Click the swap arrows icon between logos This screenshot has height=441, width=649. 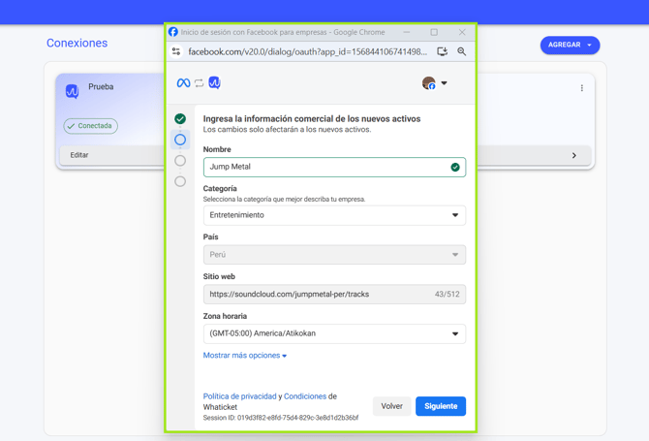200,82
